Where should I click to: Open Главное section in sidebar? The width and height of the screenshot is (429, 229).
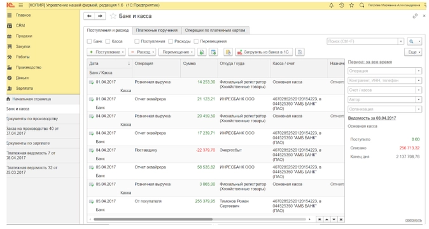point(24,15)
